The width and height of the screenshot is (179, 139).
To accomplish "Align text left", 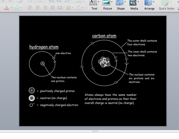I will coord(30,8).
